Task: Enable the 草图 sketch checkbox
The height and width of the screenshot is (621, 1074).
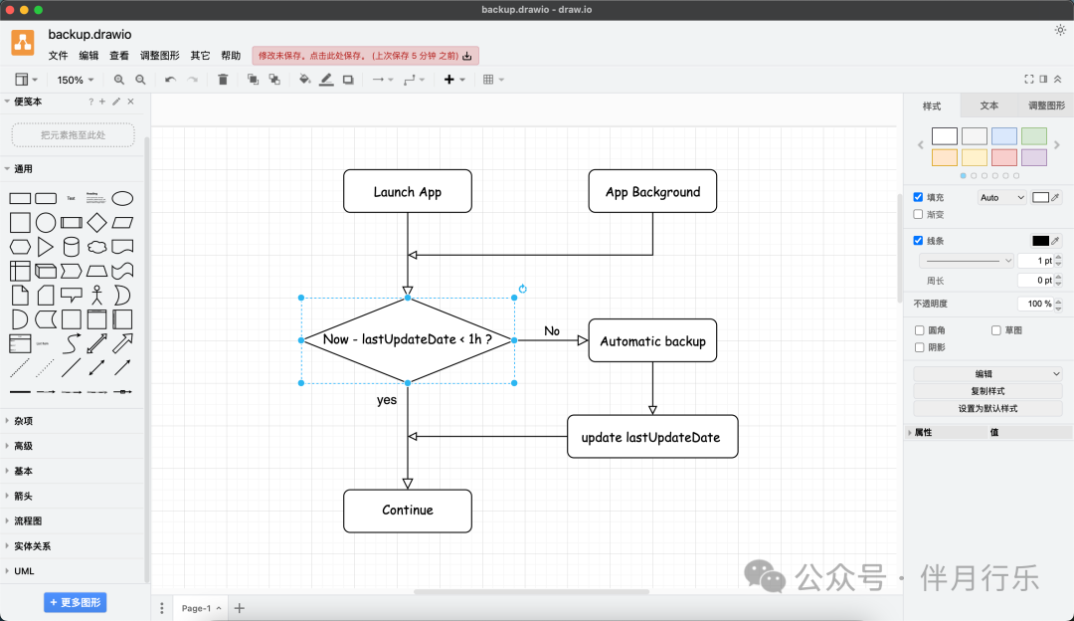Action: click(995, 330)
